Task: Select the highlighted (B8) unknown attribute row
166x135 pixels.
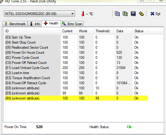Action: [x=76, y=98]
